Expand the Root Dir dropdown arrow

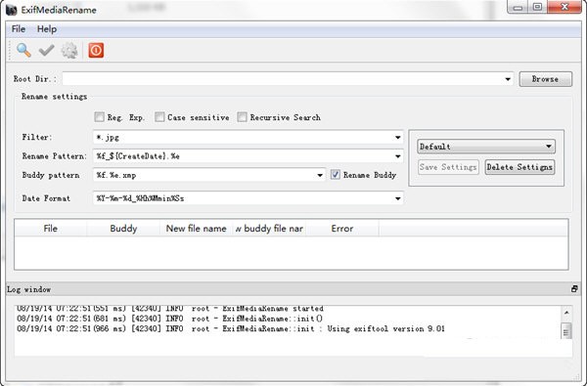coord(508,79)
